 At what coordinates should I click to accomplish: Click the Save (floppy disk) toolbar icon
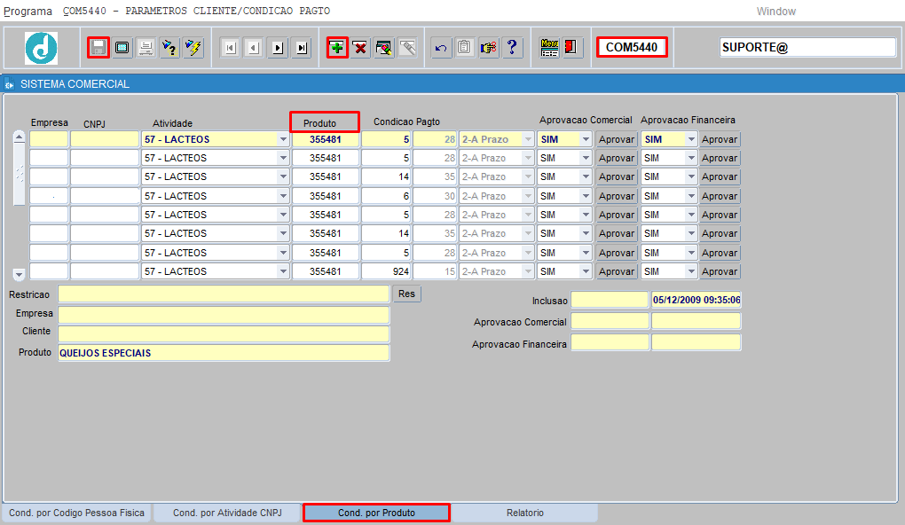pyautogui.click(x=98, y=47)
